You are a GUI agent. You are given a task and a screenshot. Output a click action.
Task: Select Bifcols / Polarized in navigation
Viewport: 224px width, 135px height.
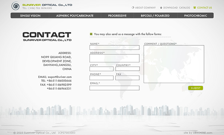pos(155,16)
